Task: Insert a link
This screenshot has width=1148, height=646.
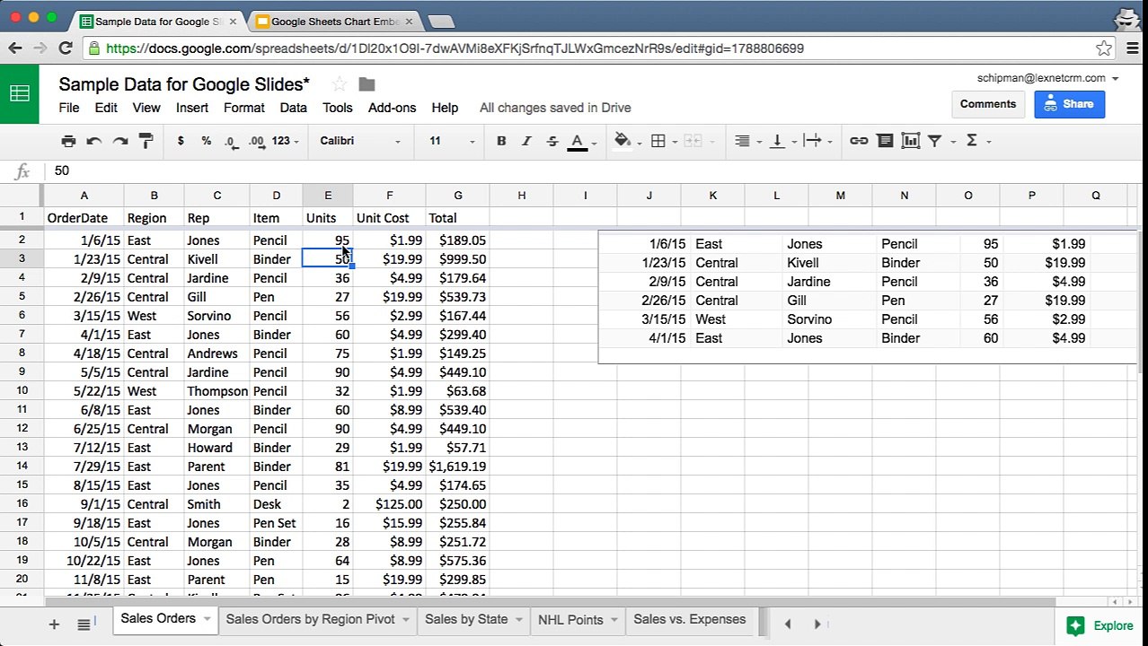Action: coord(859,141)
